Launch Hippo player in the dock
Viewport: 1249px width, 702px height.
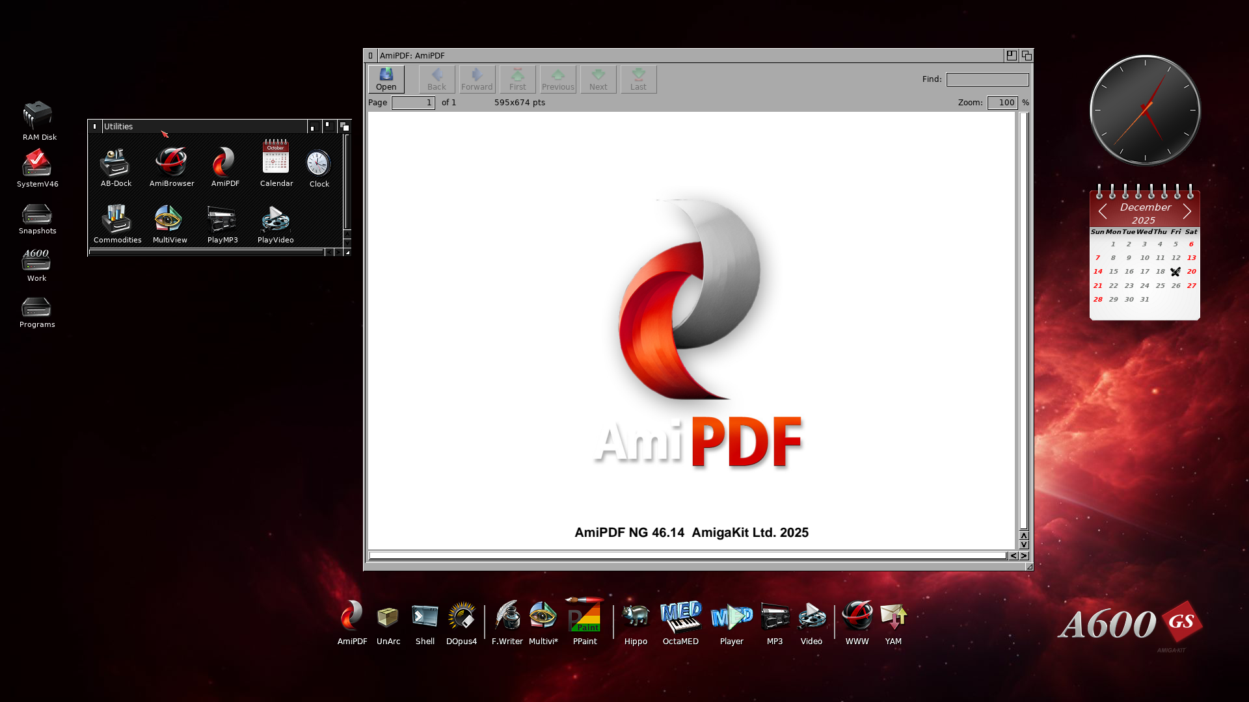pos(636,617)
